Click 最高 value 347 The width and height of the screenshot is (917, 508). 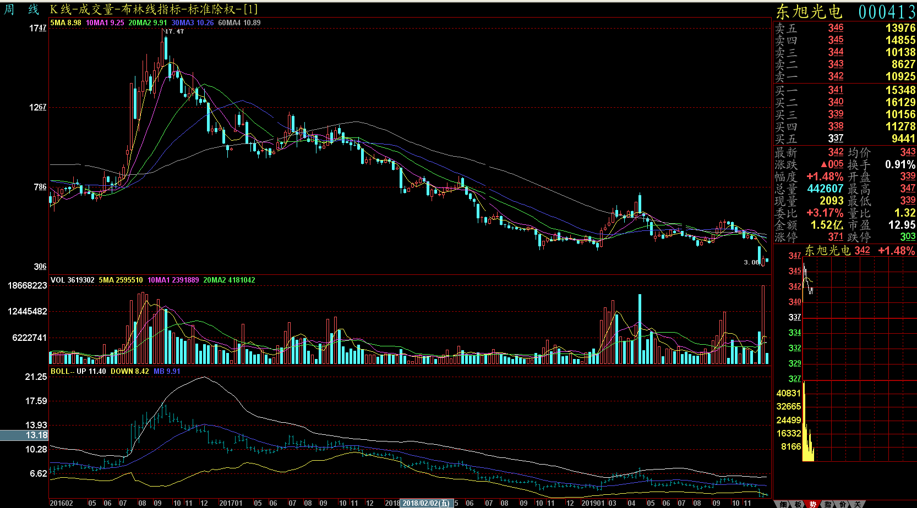point(908,189)
